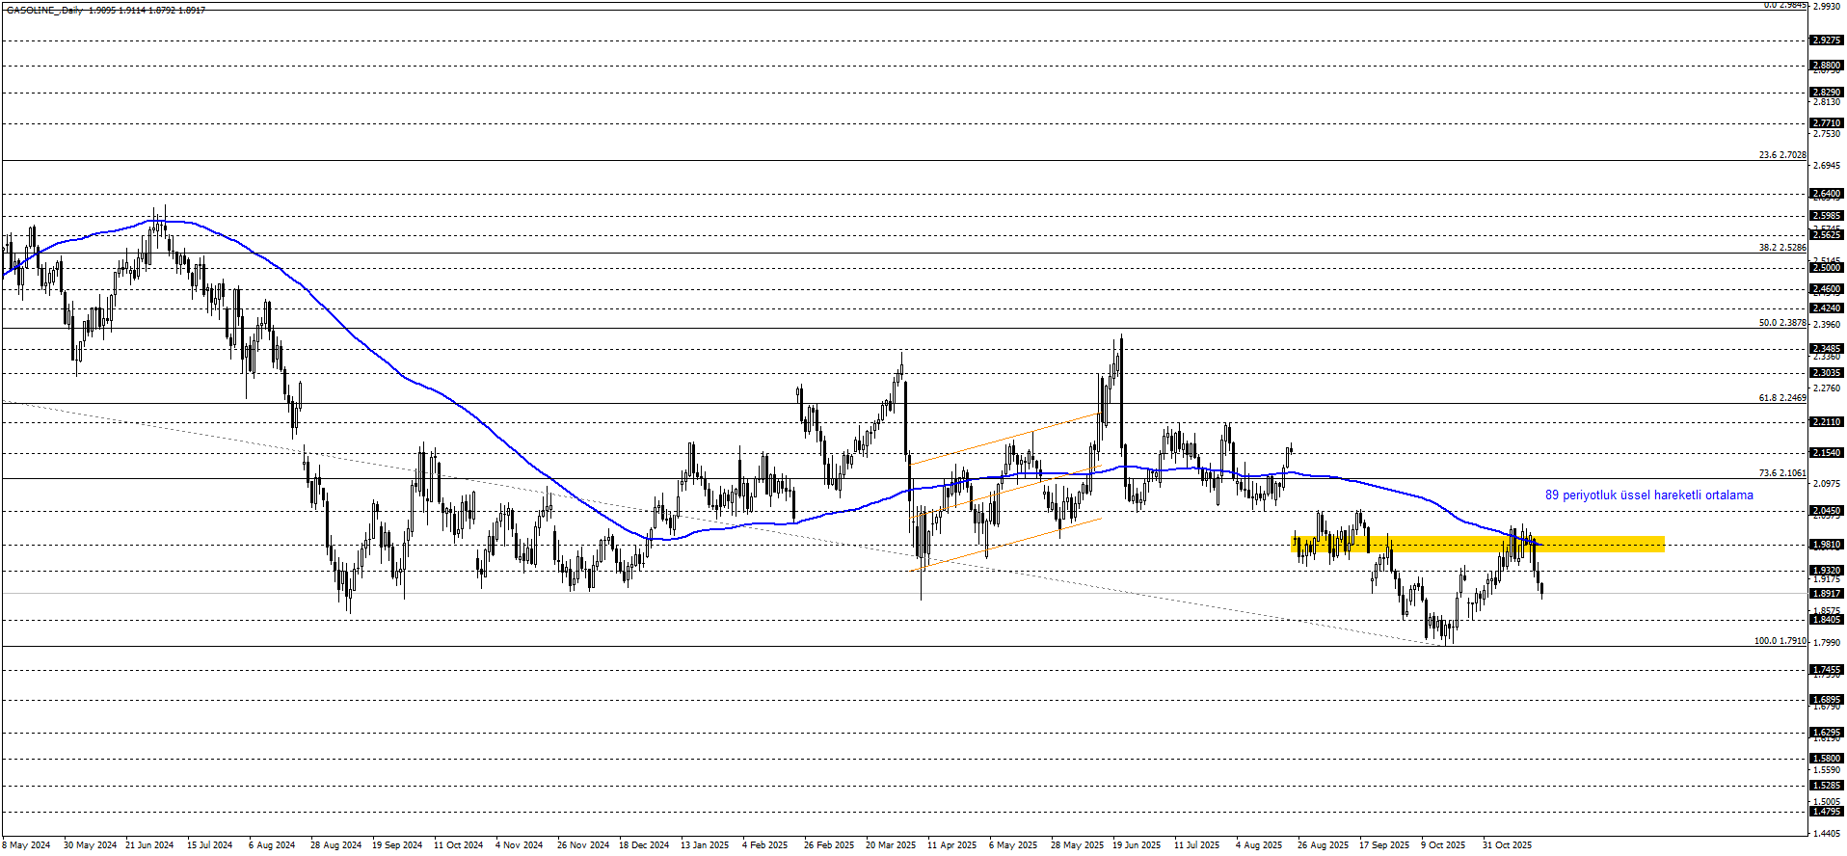The image size is (1847, 856).
Task: Click the 2.4600 price level tag
Action: pyautogui.click(x=1827, y=289)
